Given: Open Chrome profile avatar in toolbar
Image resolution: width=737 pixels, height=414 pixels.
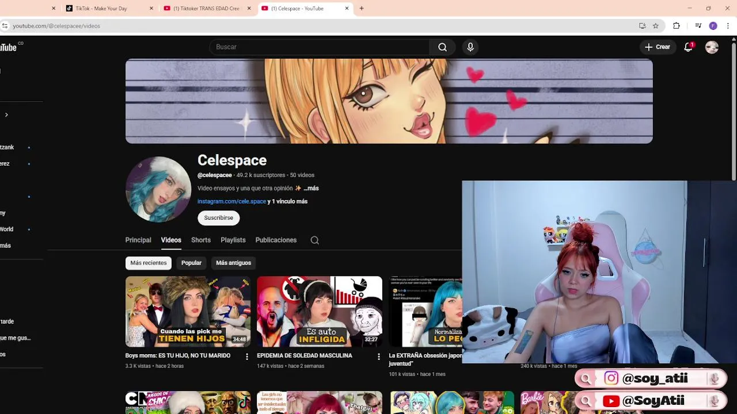Looking at the screenshot, I should tap(713, 26).
